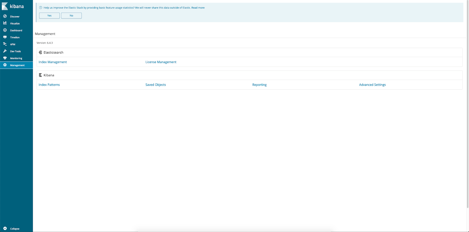Click the Kibana logo icon
This screenshot has height=232, width=469.
click(5, 6)
